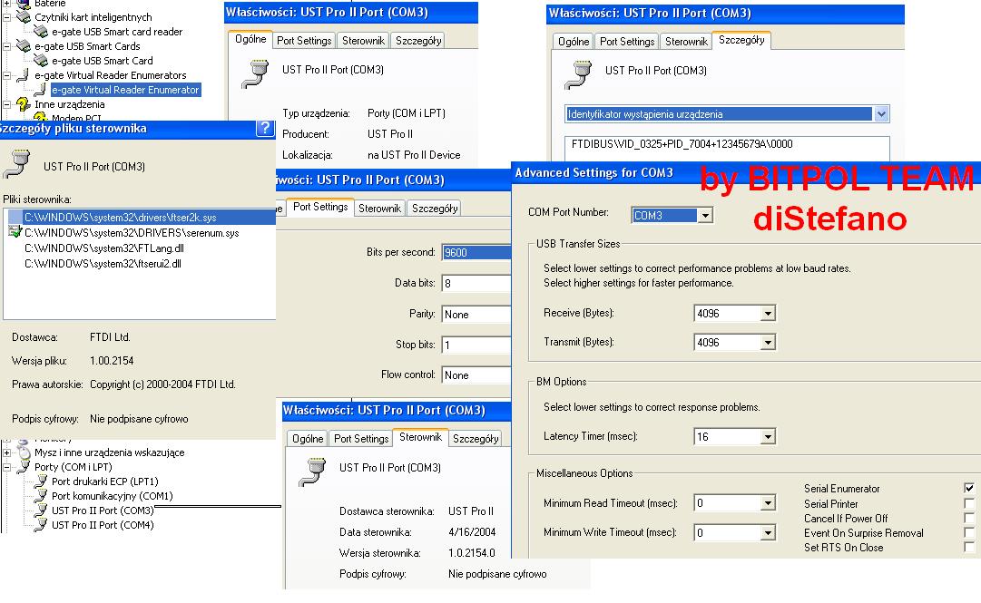Viewport: 981px width, 603px height.
Task: Select Port komunikacyjny (COM1) in tree
Action: coord(112,495)
